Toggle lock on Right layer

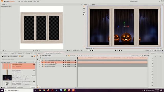[42, 66]
